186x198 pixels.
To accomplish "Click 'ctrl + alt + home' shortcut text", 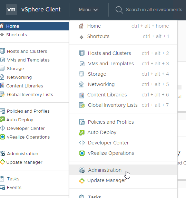I will point(150,26).
